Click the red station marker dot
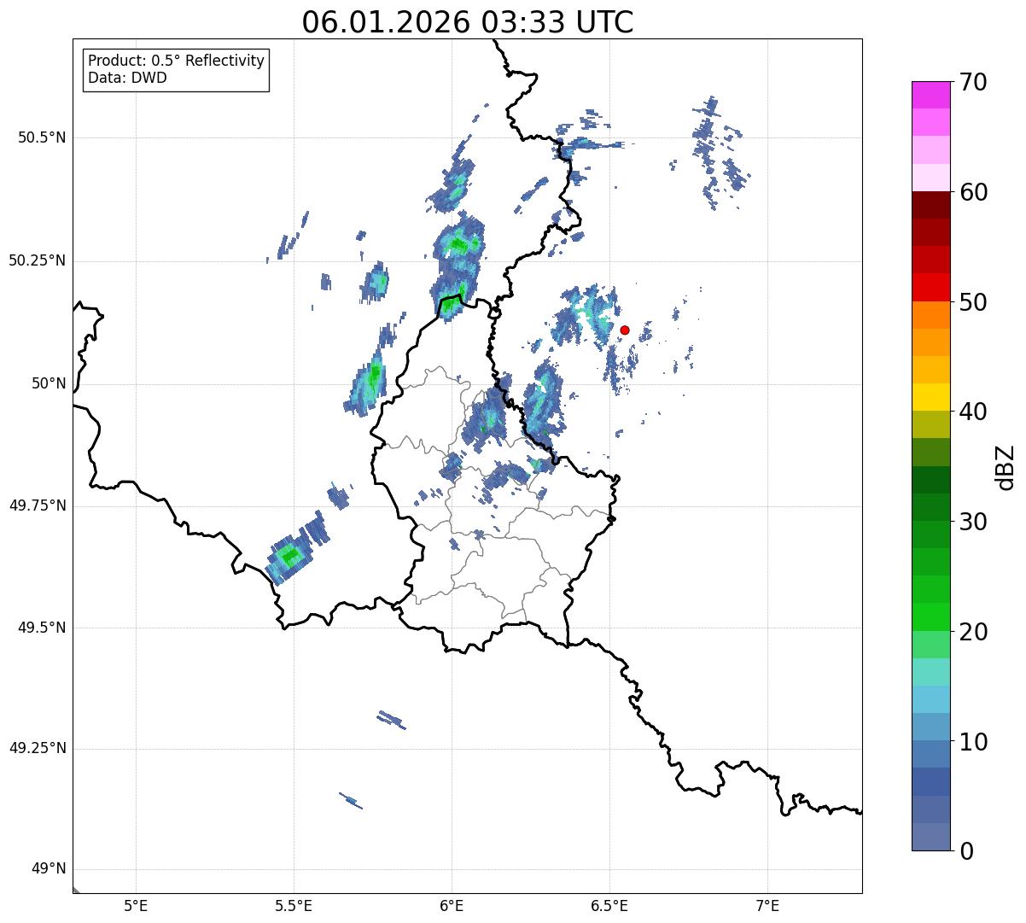Screen dimensions: 1026x923 click(625, 330)
